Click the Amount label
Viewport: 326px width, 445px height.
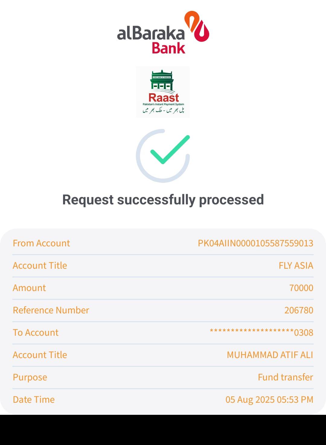coord(29,288)
